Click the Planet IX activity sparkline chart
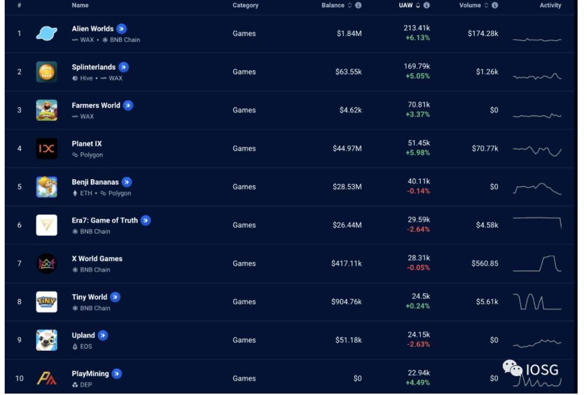The height and width of the screenshot is (395, 587). [537, 150]
